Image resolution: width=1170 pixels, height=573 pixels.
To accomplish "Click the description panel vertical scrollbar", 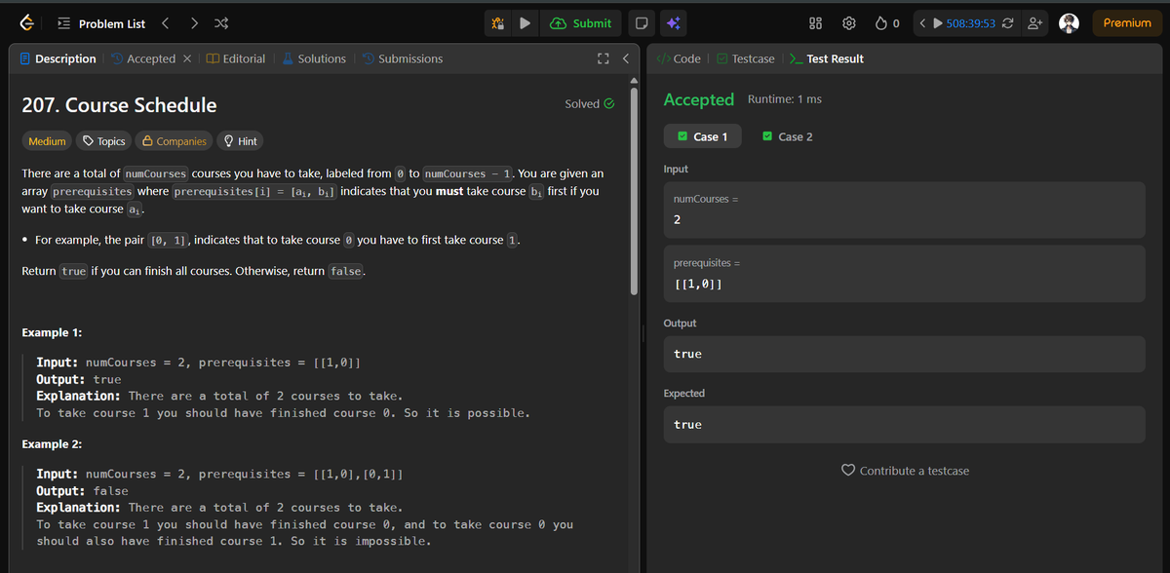I will pyautogui.click(x=635, y=192).
